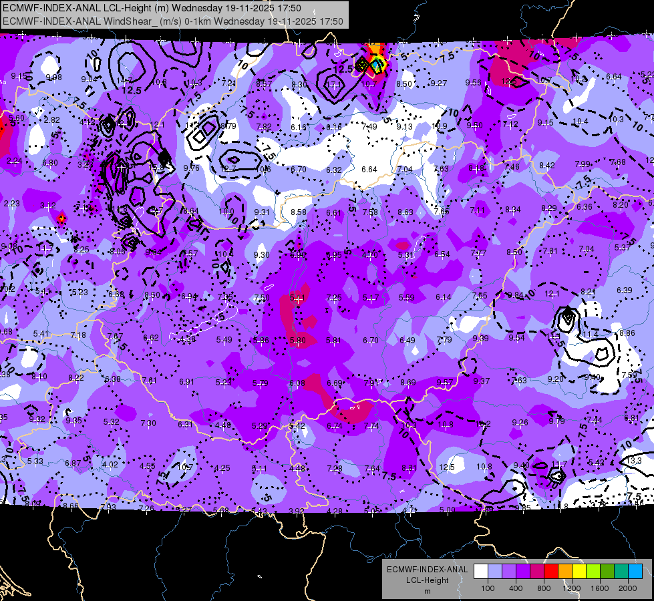The height and width of the screenshot is (601, 654).
Task: Click the '9.26' shear value on the map
Action: click(520, 423)
